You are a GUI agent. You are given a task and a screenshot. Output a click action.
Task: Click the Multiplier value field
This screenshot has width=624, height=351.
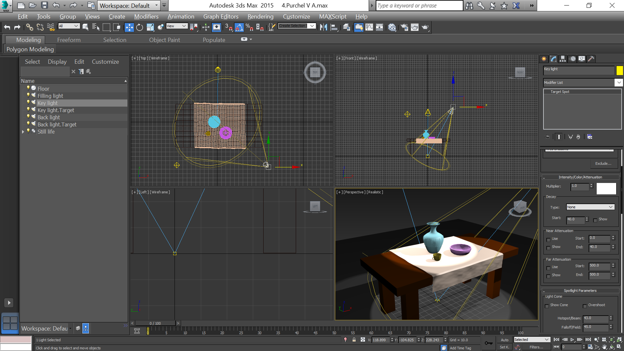coord(579,186)
